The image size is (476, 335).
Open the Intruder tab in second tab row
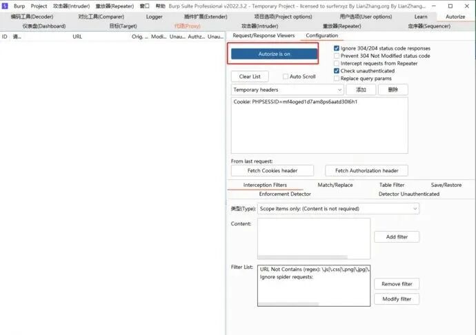(x=259, y=26)
